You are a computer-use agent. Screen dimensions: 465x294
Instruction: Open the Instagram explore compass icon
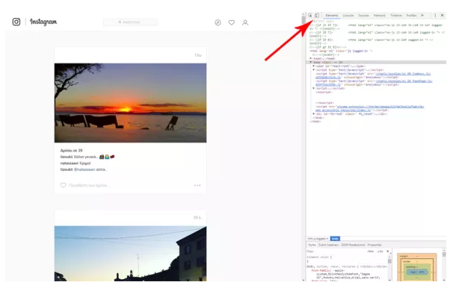(218, 22)
